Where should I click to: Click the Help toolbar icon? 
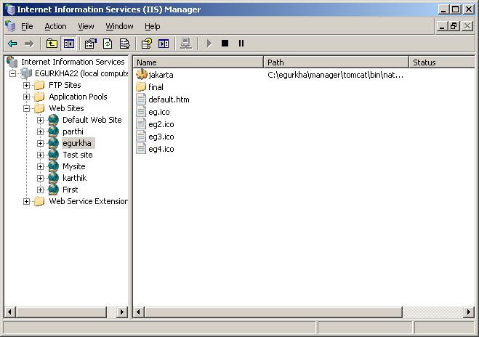pos(147,44)
